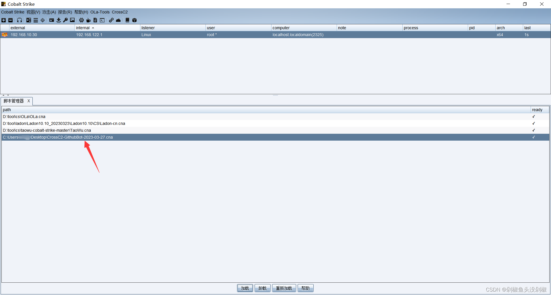Click the terminal scripted web delivery icon
This screenshot has width=551, height=295.
pos(102,20)
